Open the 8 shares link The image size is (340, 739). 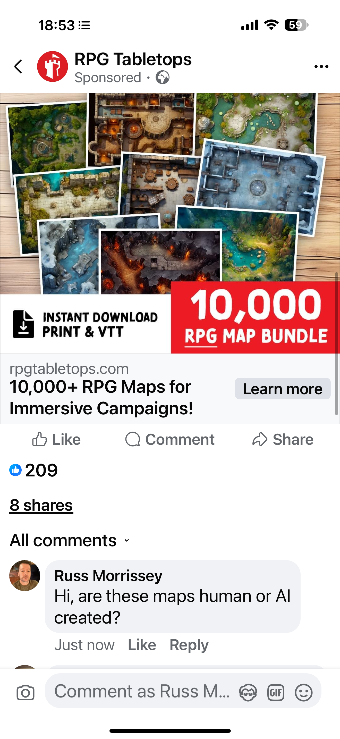41,505
